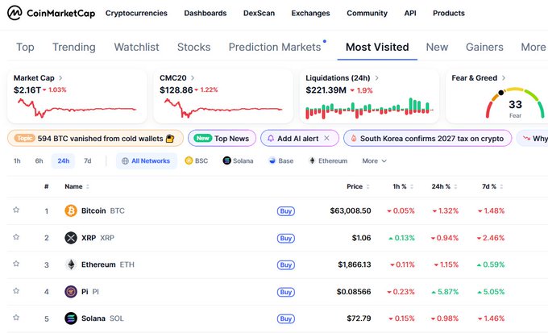Image resolution: width=548 pixels, height=333 pixels.
Task: Switch to the Gainers tab
Action: pyautogui.click(x=484, y=47)
